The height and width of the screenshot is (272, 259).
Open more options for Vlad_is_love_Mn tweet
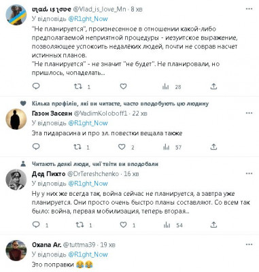coord(249,9)
